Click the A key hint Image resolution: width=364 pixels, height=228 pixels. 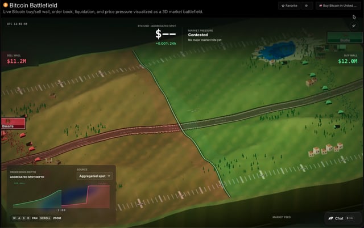coord(19,218)
